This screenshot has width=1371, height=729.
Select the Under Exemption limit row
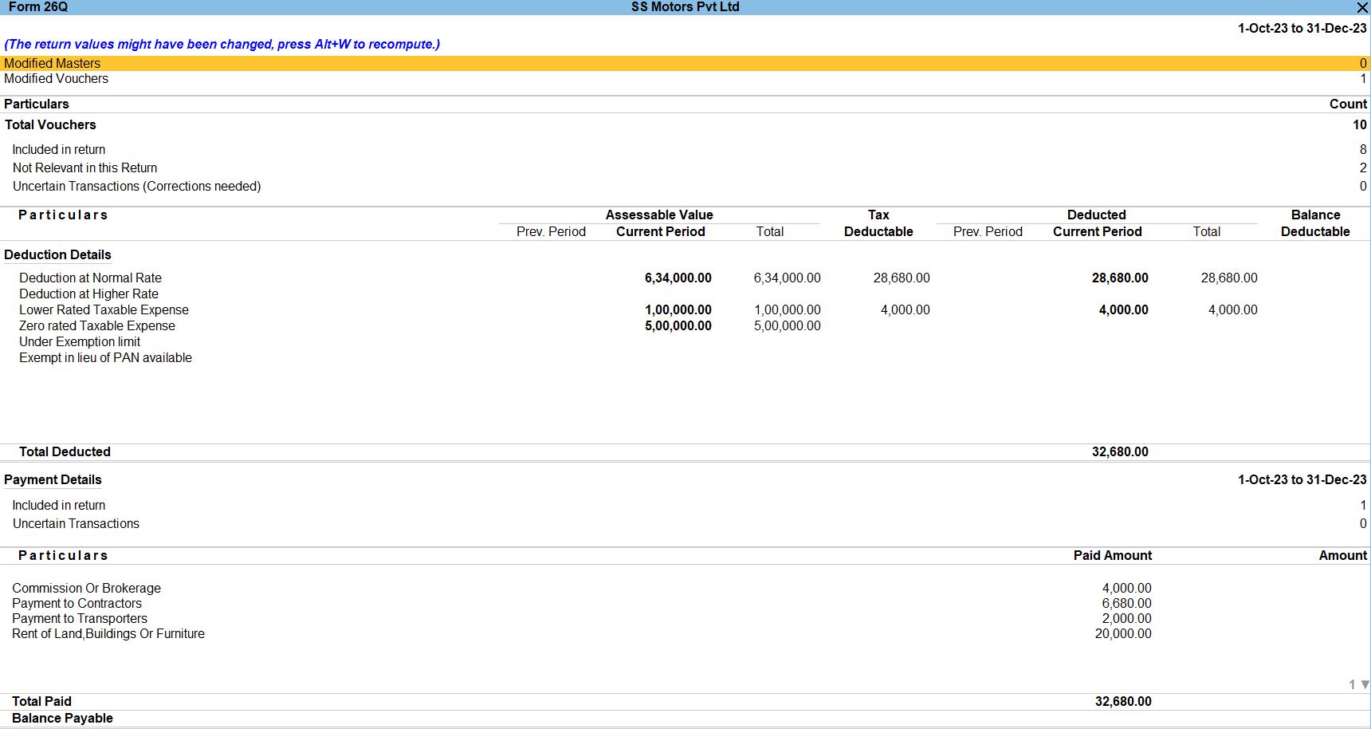[80, 341]
